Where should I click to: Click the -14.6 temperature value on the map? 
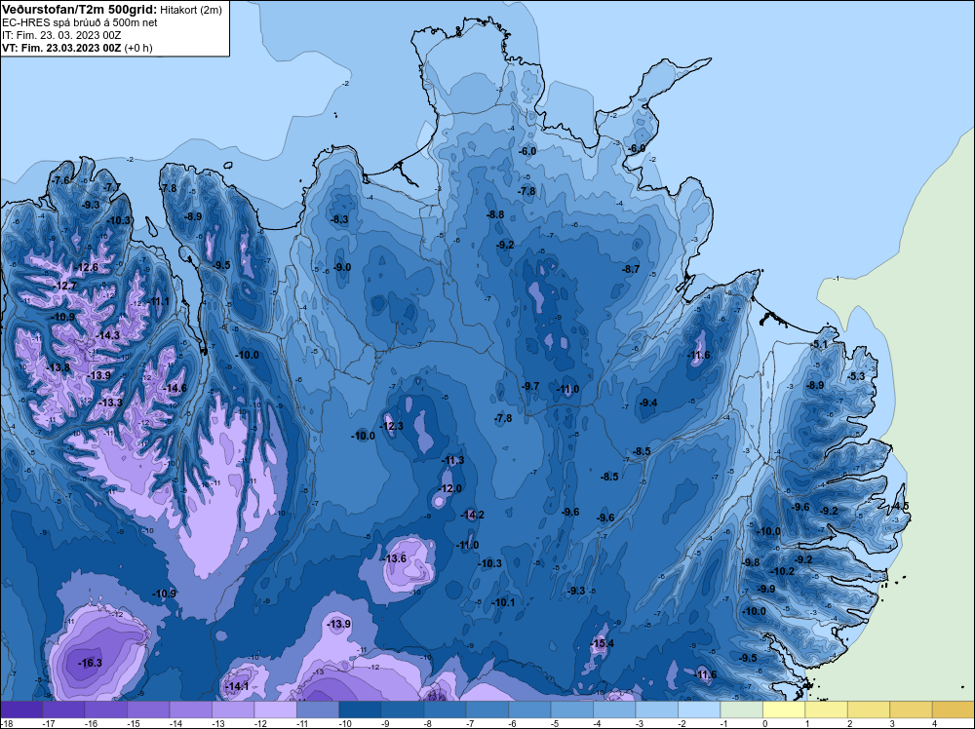click(175, 388)
